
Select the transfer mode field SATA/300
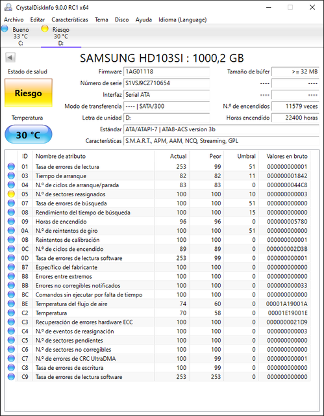[167, 106]
